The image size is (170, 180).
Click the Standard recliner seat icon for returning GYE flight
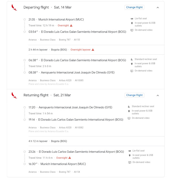(x=129, y=107)
